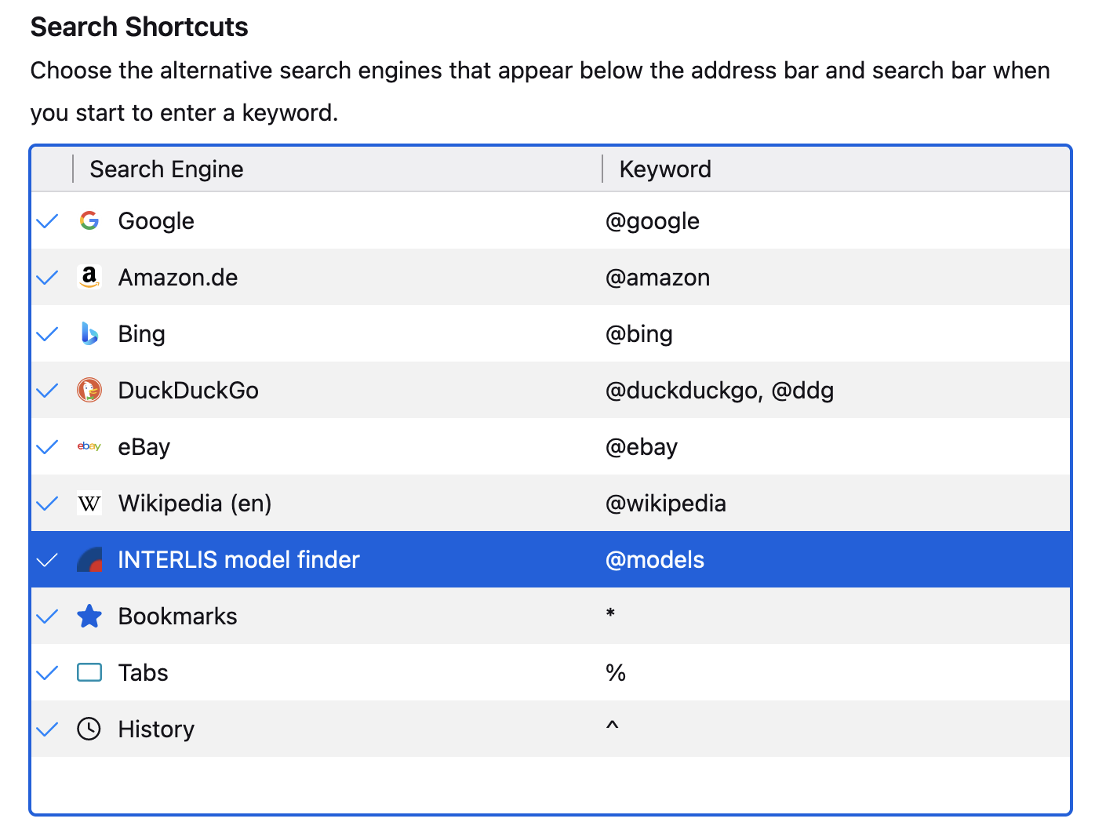Select the @amazon keyword cell
This screenshot has width=1095, height=833.
pos(657,278)
